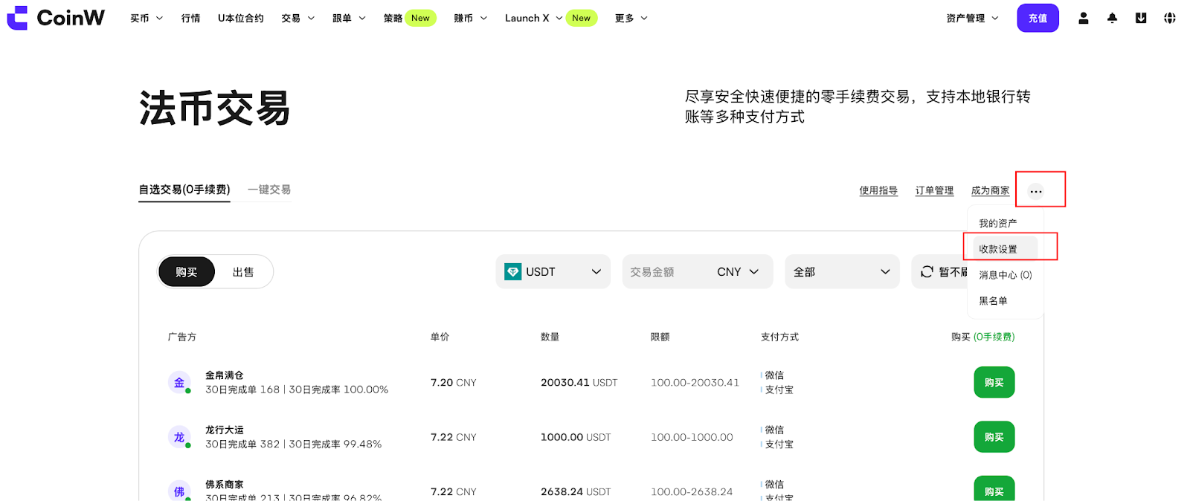Click the 佛系商家 merchant avatar

pos(179,491)
